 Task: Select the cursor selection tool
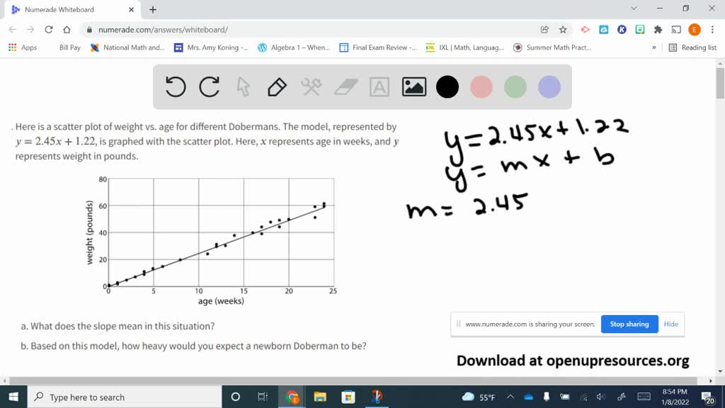pyautogui.click(x=241, y=86)
